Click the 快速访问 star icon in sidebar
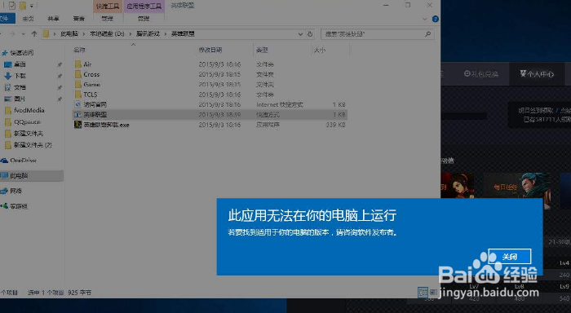 5,53
